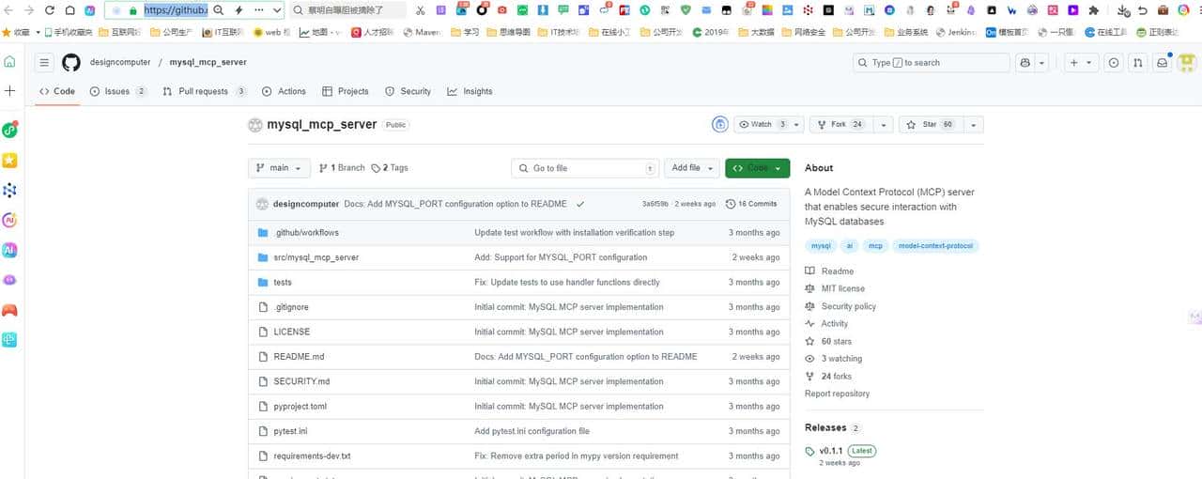Open the AI icon in left sidebar

[9, 250]
